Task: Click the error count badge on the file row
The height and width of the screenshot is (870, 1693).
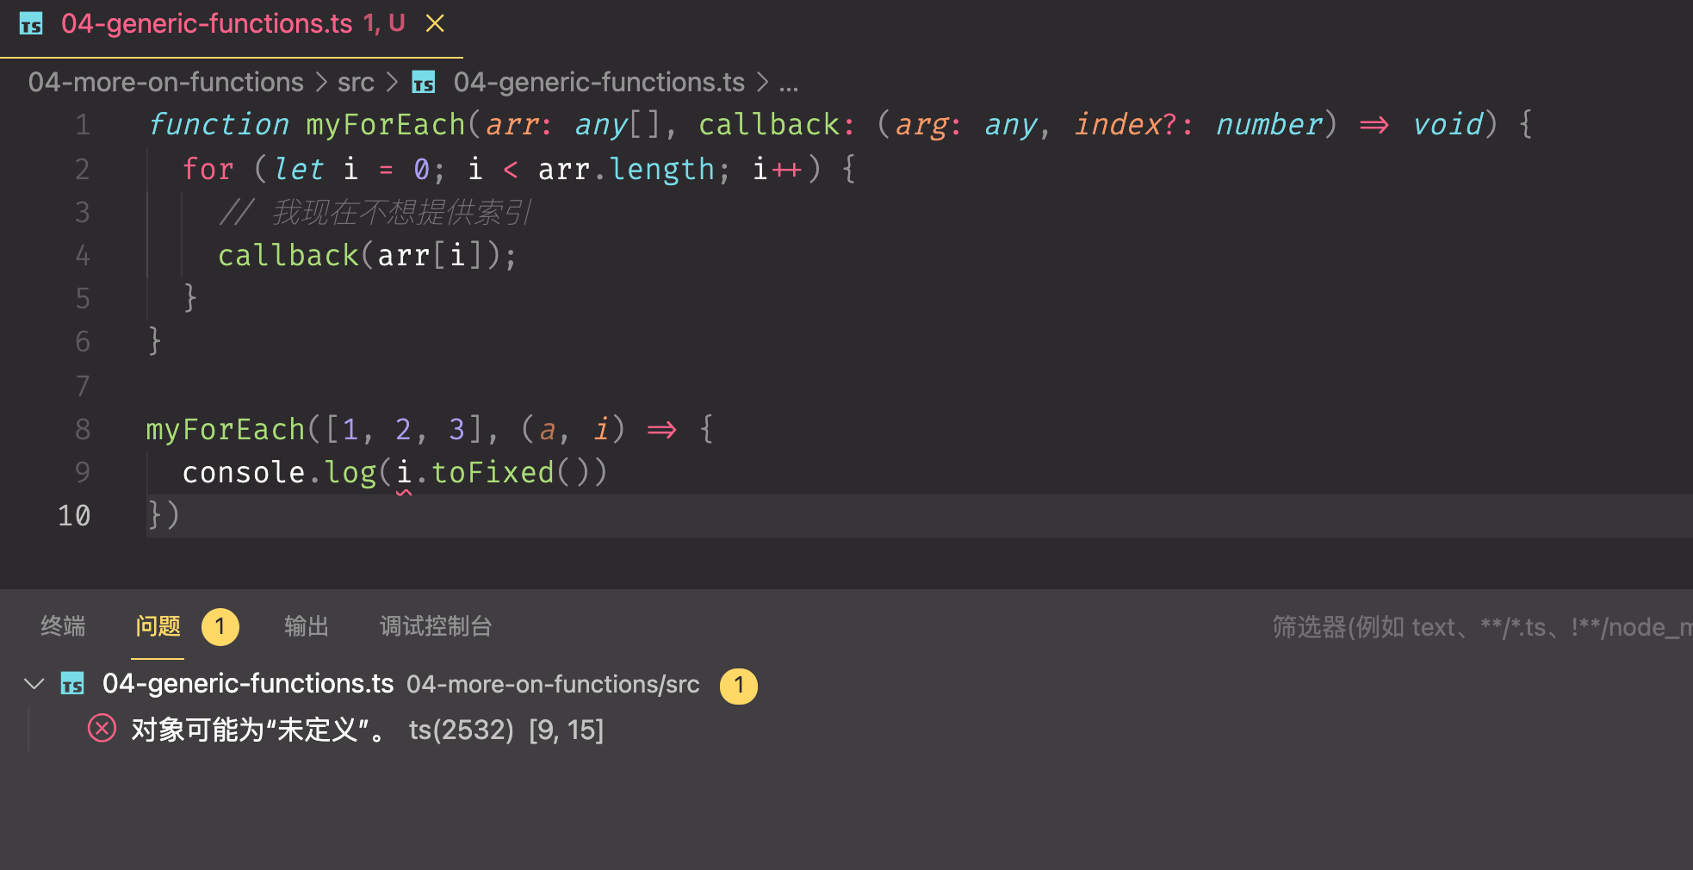Action: pyautogui.click(x=738, y=686)
